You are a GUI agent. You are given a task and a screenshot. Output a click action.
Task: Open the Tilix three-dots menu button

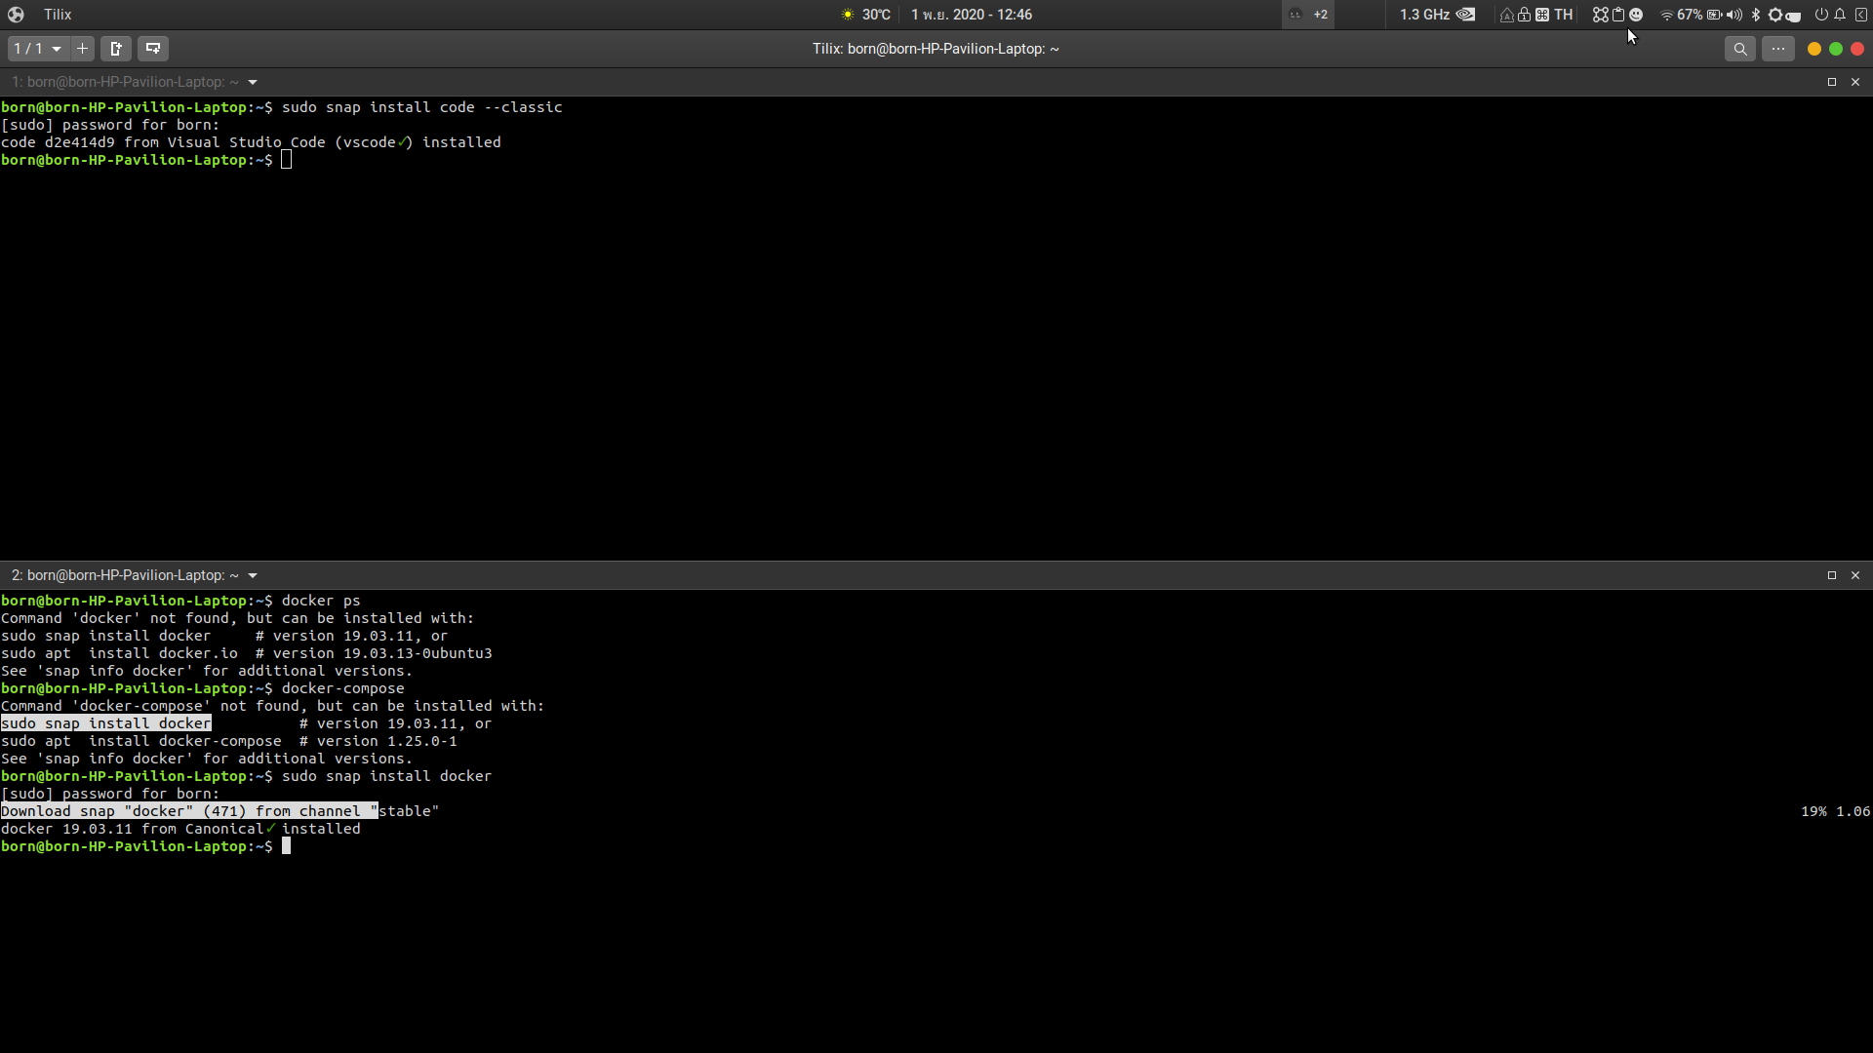point(1778,49)
